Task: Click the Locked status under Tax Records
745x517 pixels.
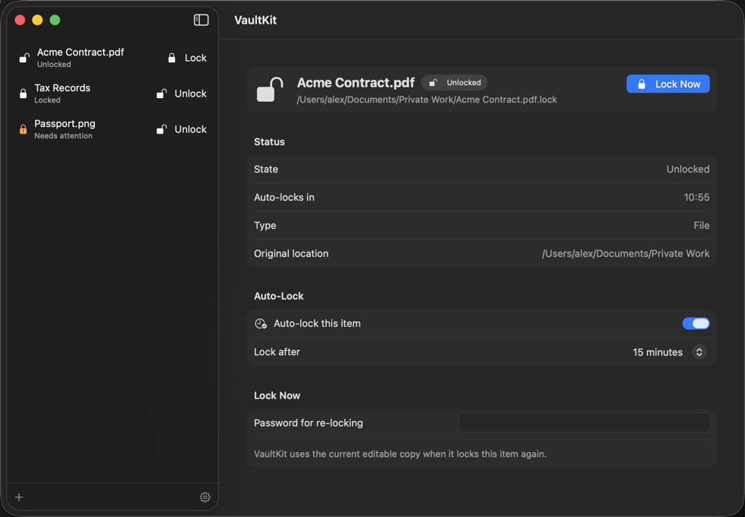Action: [x=47, y=100]
